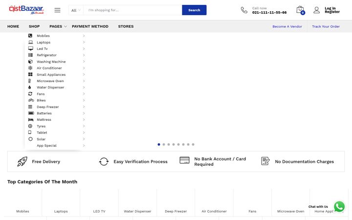Open Water Dispenser top category tile
Screen dimensions: 352x220
pyautogui.click(x=137, y=202)
